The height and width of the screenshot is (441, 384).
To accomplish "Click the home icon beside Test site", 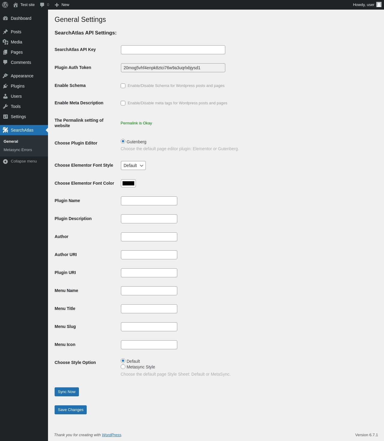I will pos(16,5).
